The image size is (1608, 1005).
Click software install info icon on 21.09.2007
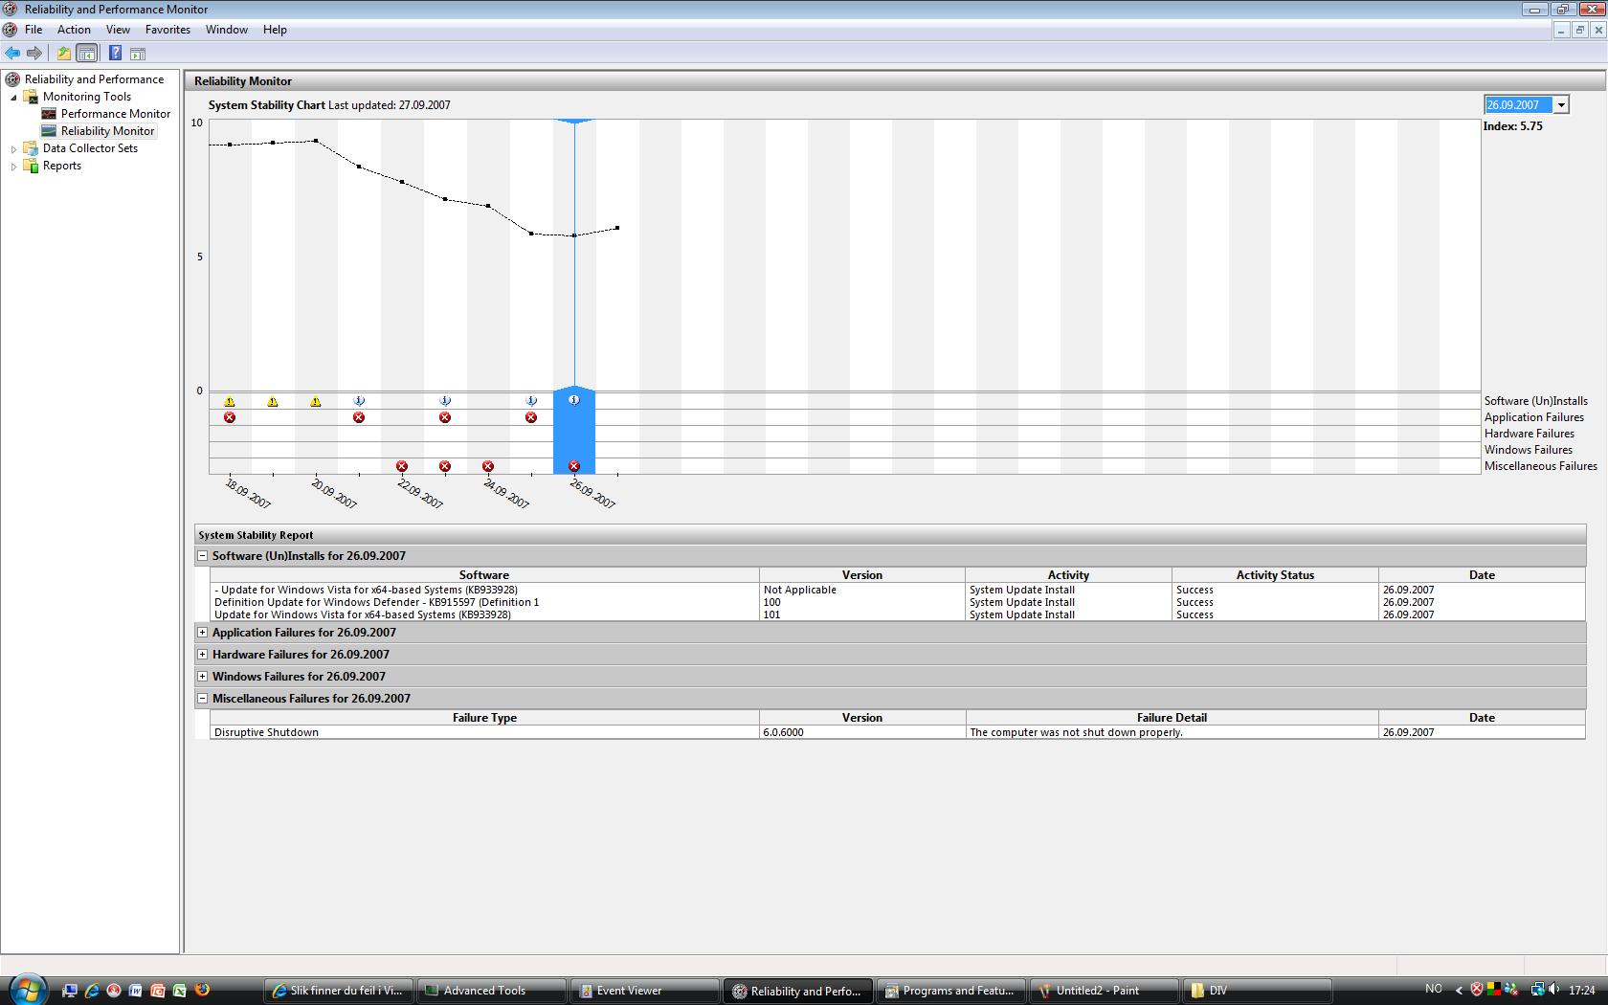[x=359, y=401]
